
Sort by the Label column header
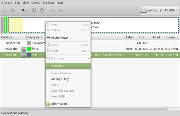[x=130, y=37]
